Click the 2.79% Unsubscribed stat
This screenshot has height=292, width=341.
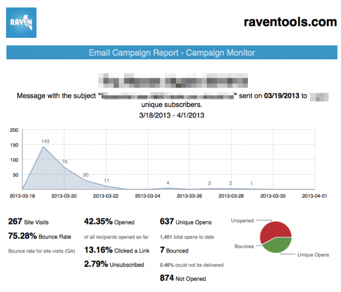pyautogui.click(x=114, y=264)
